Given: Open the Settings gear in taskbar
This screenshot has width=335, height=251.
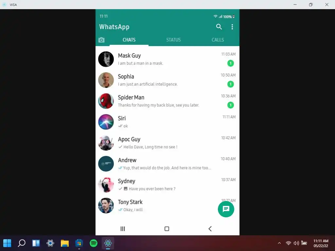Looking at the screenshot, I should pos(50,243).
